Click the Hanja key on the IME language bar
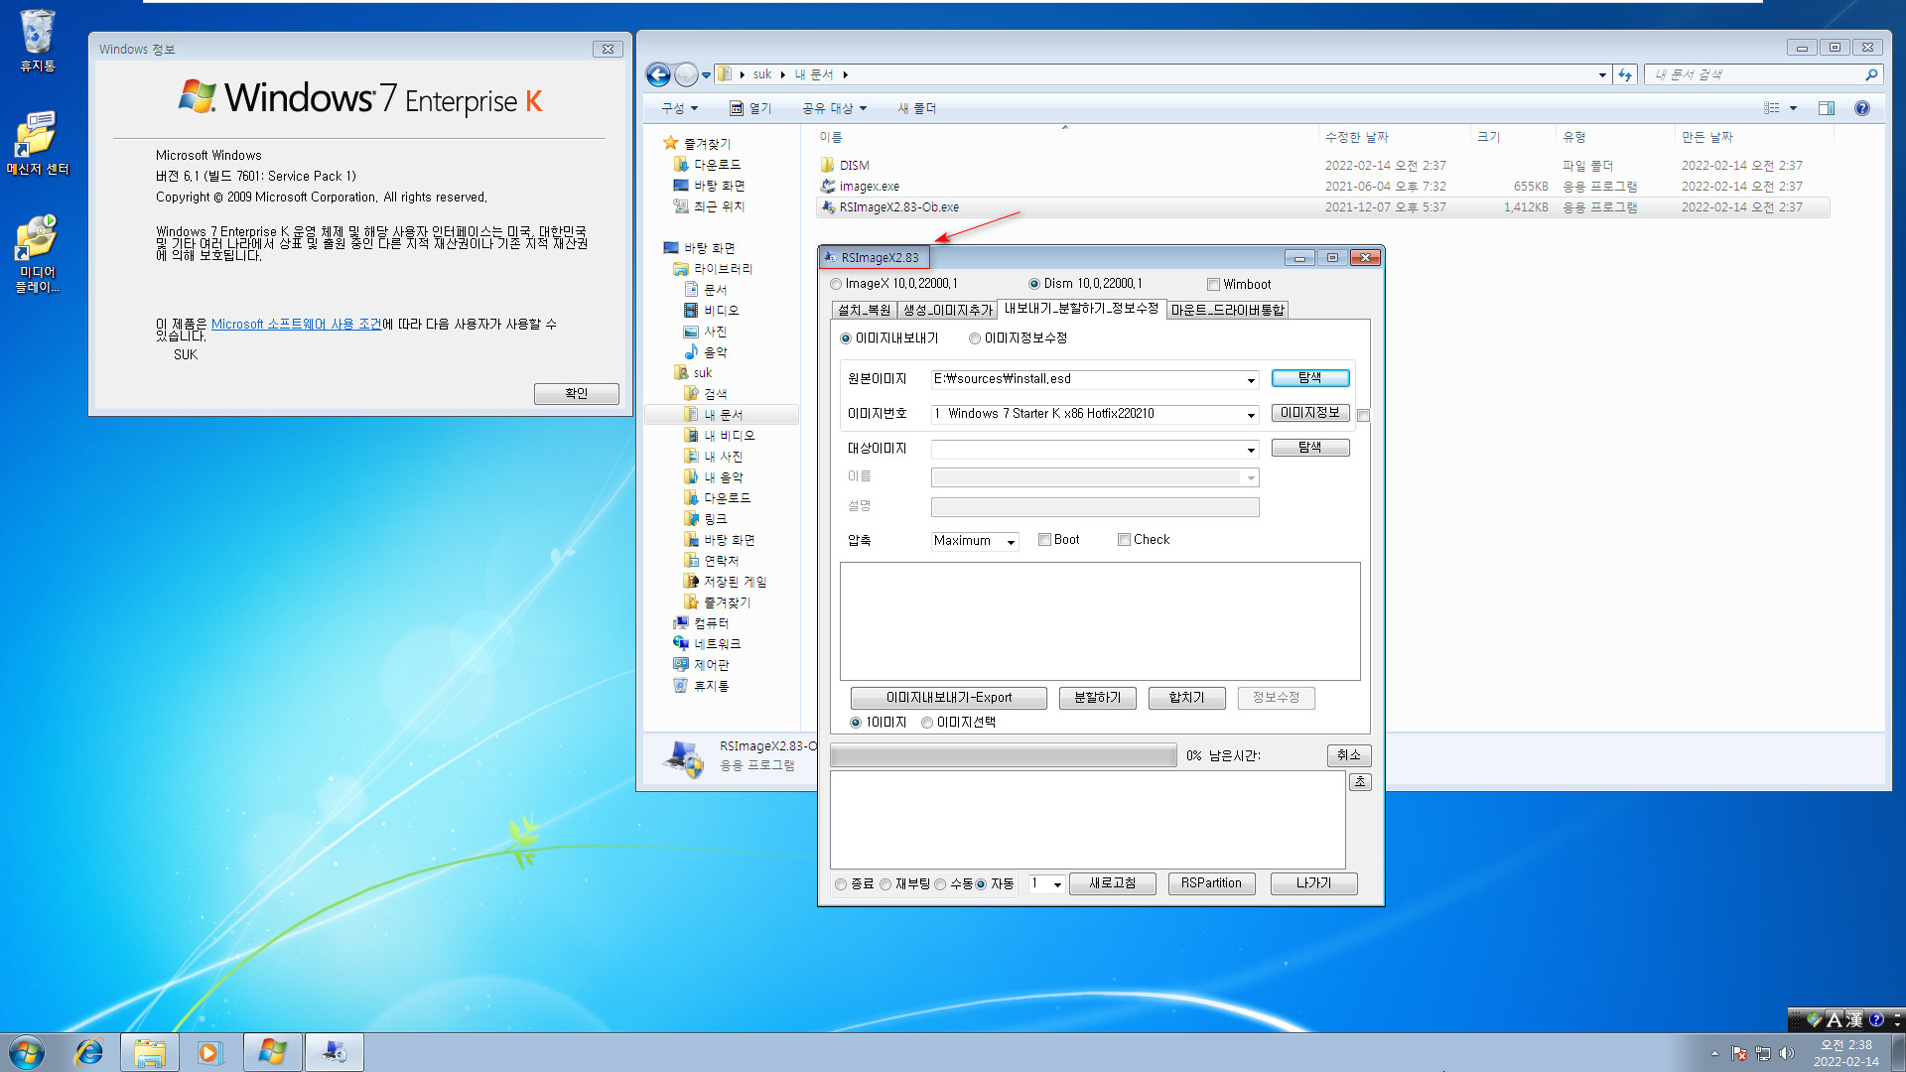Viewport: 1906px width, 1072px height. pos(1854,1019)
